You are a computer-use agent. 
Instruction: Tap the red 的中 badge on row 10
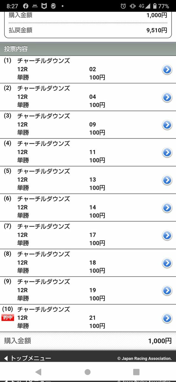[x=8, y=318]
